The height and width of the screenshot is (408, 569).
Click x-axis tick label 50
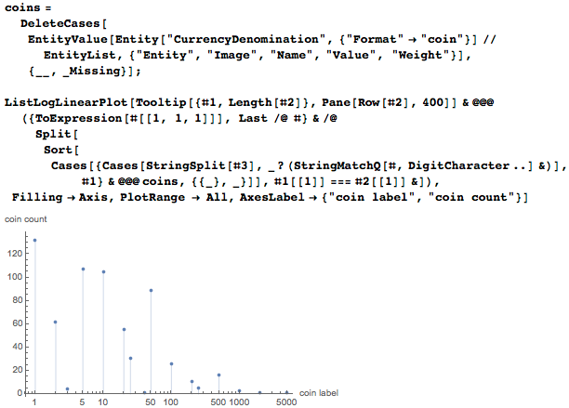click(151, 402)
